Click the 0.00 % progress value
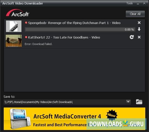149x132 pixels. (129, 29)
